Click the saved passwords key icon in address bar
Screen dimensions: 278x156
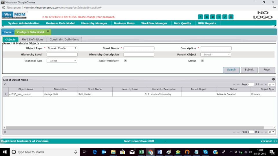274,8
